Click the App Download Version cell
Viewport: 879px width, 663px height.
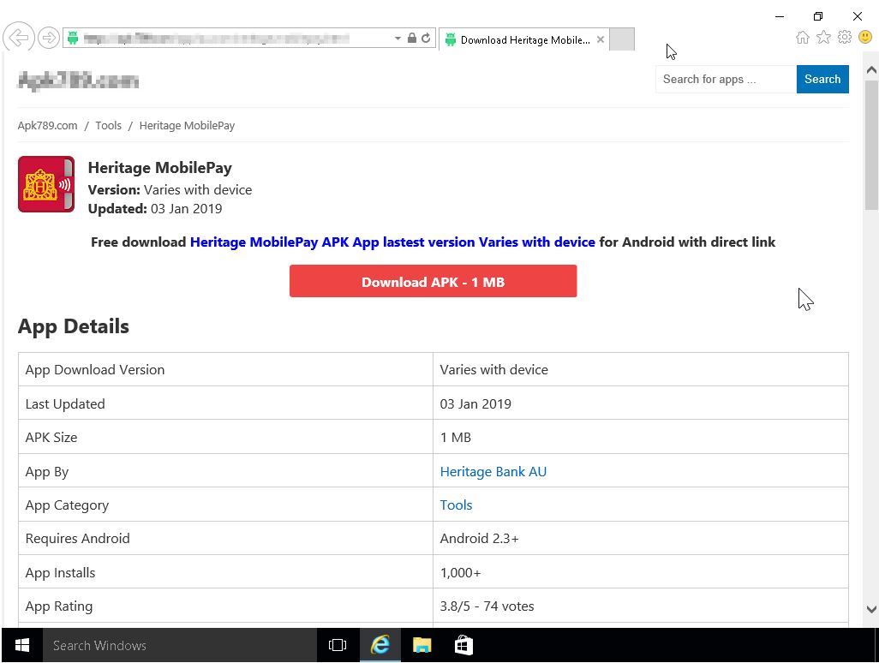point(226,369)
